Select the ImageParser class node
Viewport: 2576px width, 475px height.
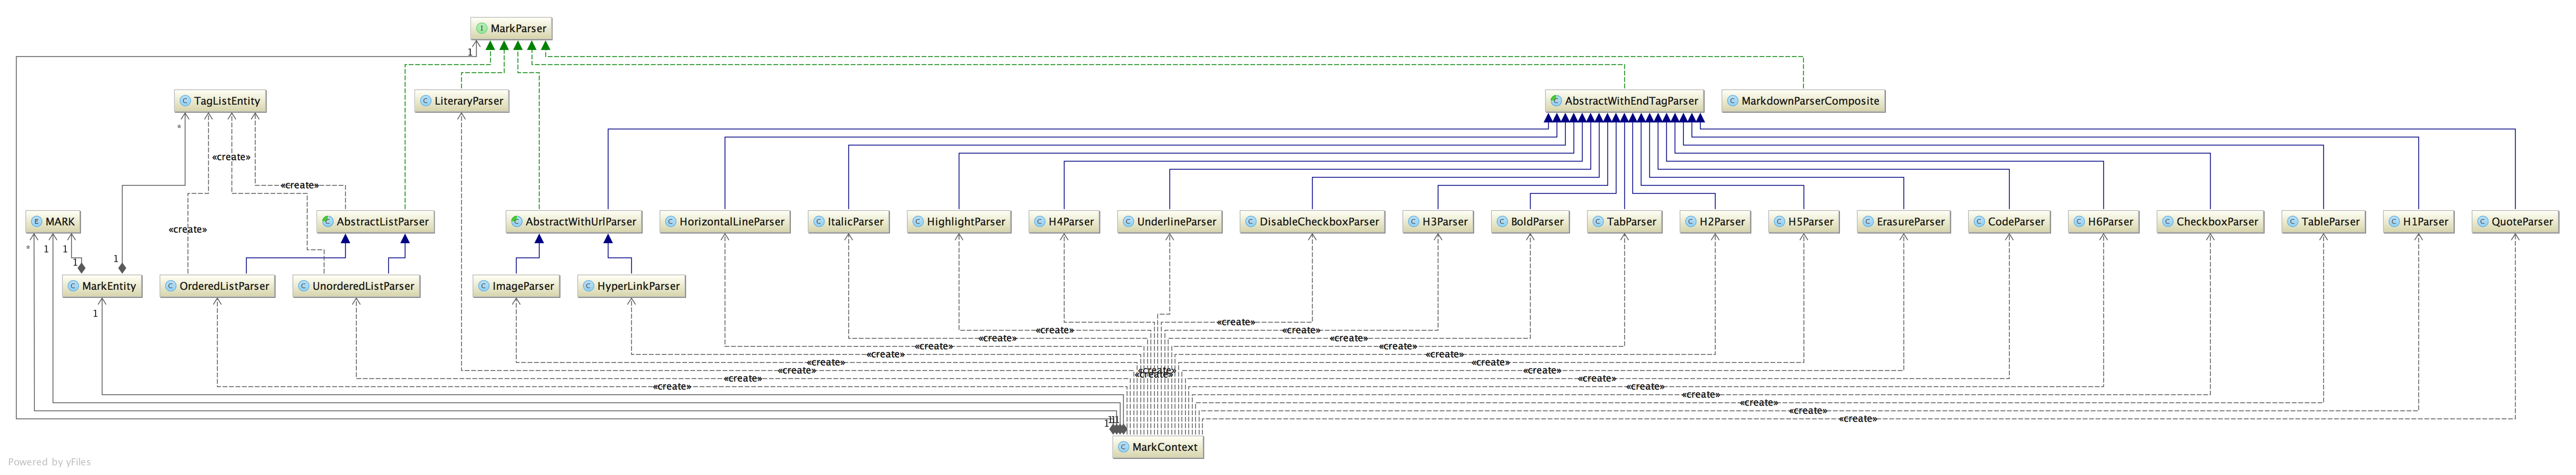pyautogui.click(x=516, y=286)
